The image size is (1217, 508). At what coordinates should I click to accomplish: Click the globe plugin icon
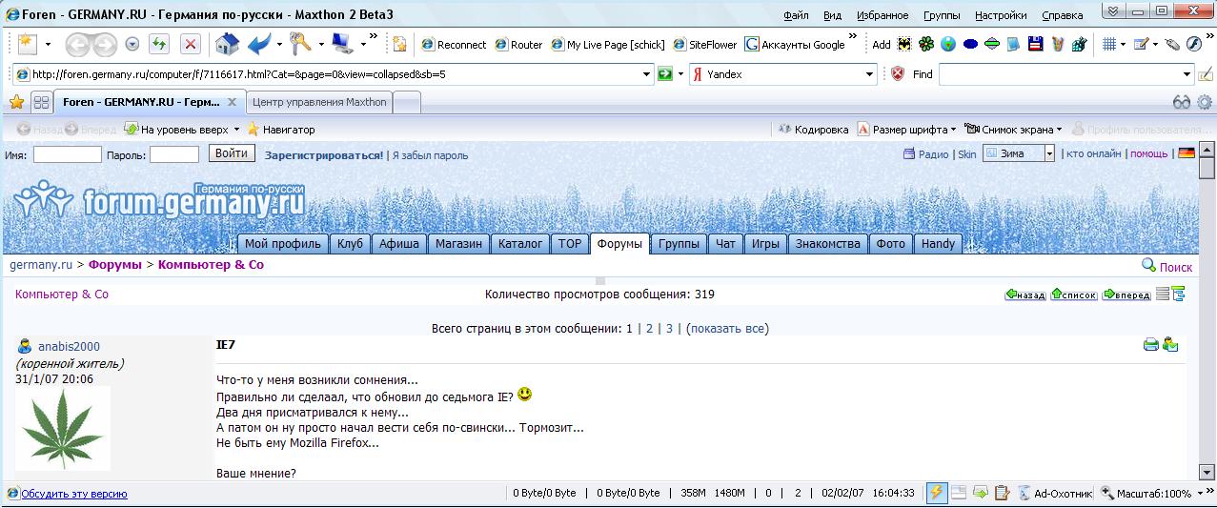click(x=948, y=44)
